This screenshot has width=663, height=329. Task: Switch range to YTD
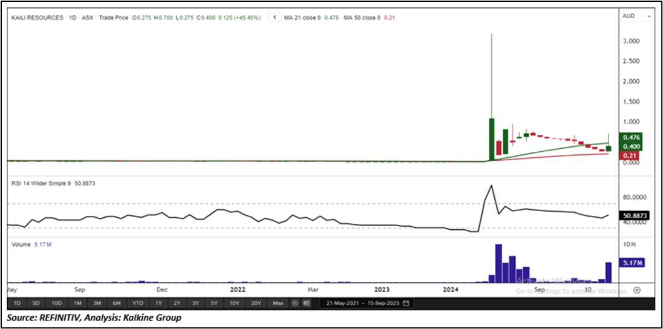[137, 303]
